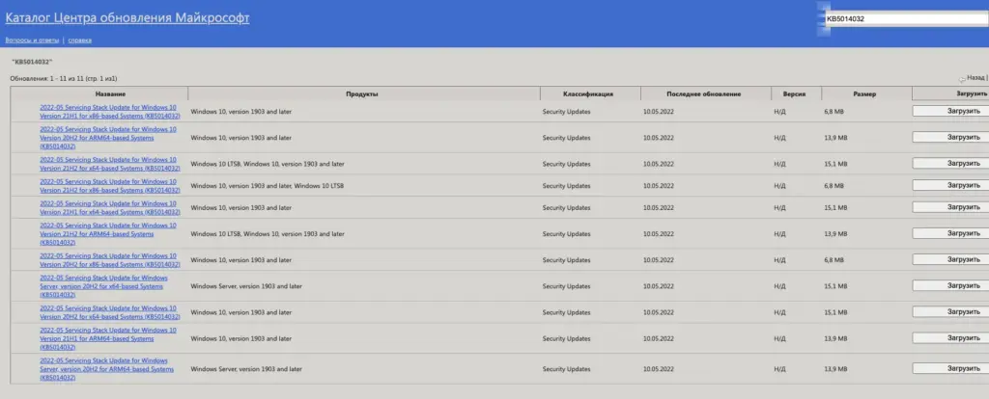Image resolution: width=989 pixels, height=399 pixels.
Task: Sort by the Последнее обновление column header
Action: tap(703, 93)
